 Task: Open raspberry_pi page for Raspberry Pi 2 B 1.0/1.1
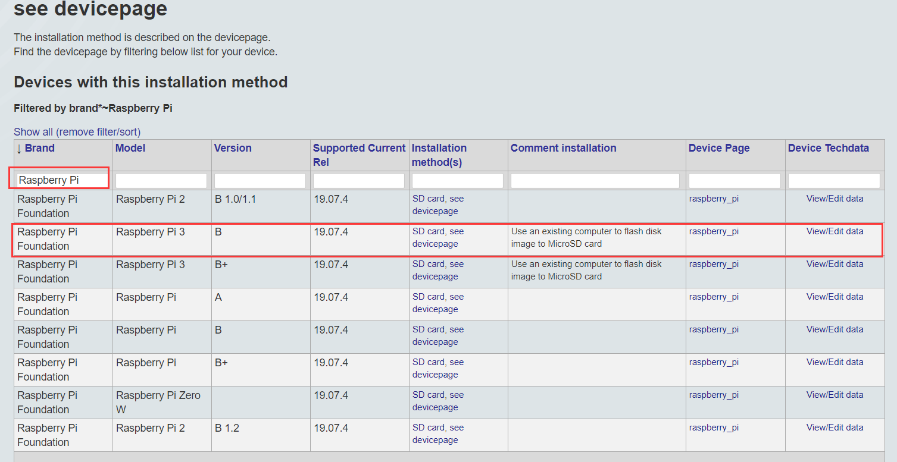point(714,199)
